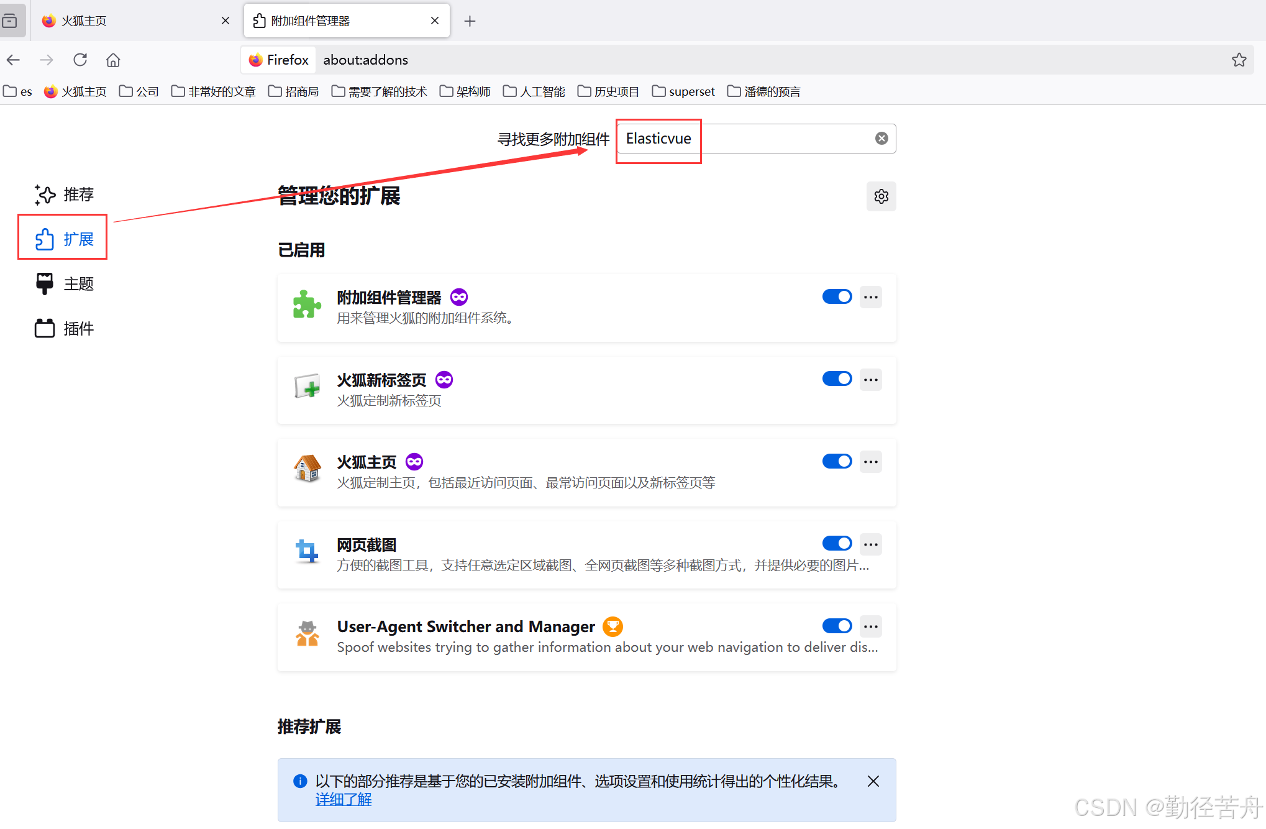Image resolution: width=1266 pixels, height=829 pixels.
Task: Go to the browser home page
Action: 113,60
